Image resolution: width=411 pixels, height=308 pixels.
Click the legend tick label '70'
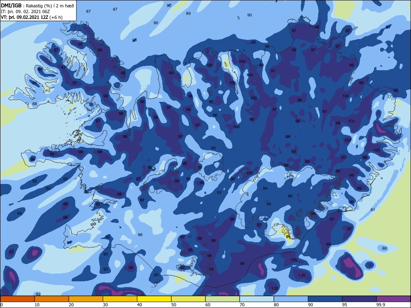[242, 305]
